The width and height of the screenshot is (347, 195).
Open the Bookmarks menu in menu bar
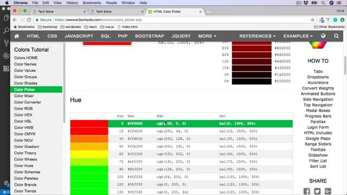(x=92, y=3)
